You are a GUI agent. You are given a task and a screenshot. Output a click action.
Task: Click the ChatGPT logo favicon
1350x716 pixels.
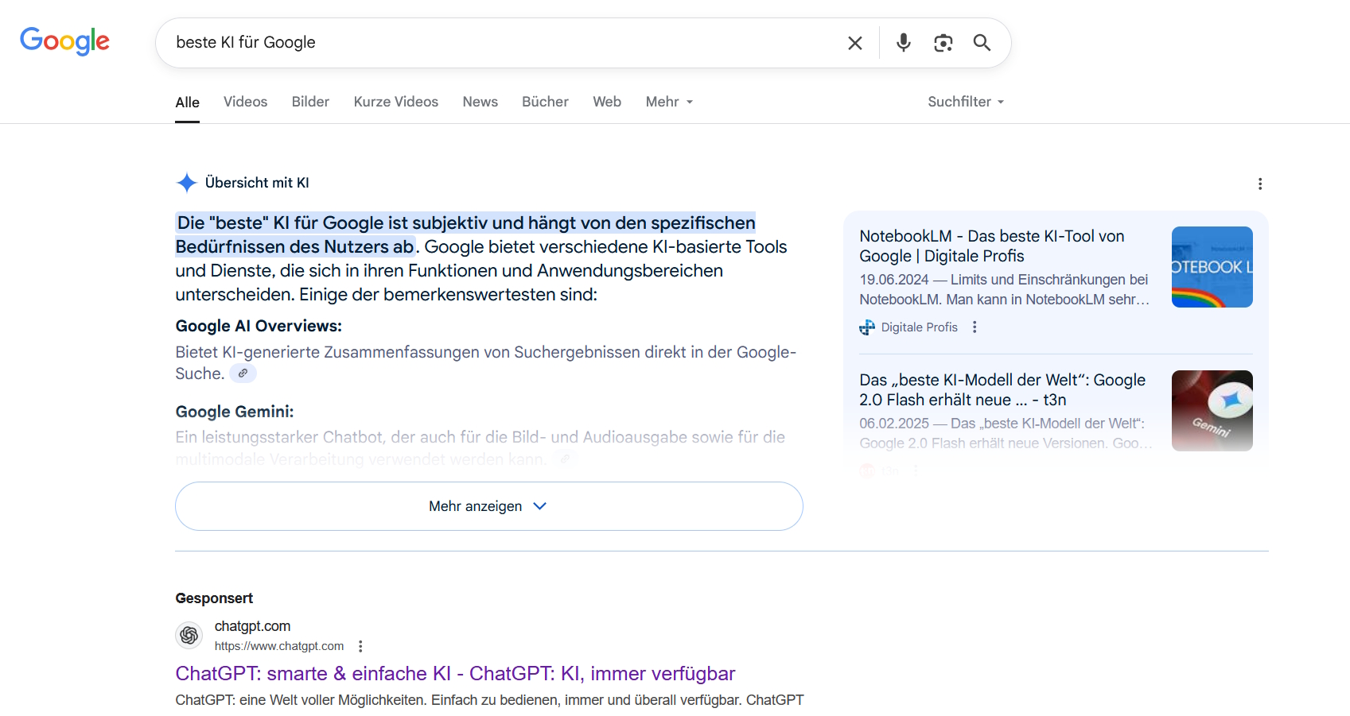[x=189, y=635]
